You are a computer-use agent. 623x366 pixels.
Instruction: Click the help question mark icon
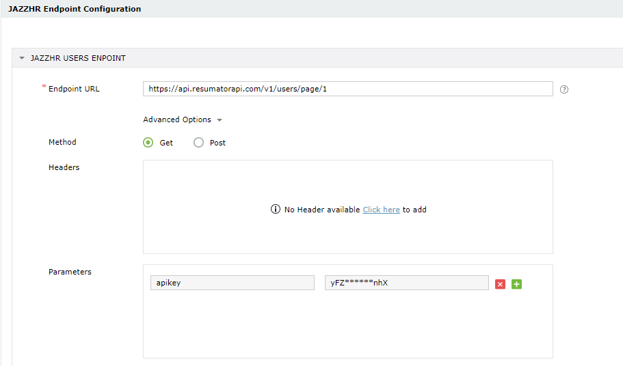564,89
